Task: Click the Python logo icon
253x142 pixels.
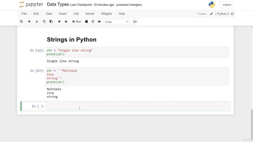Action: pos(212,4)
